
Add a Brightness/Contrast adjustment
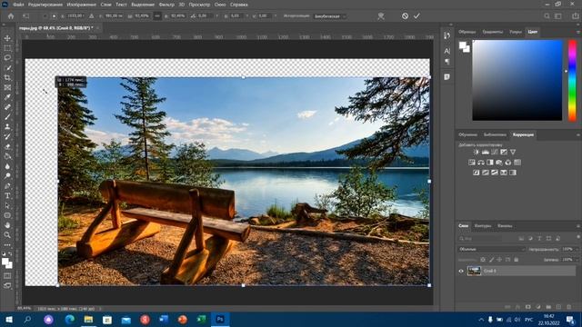477,152
